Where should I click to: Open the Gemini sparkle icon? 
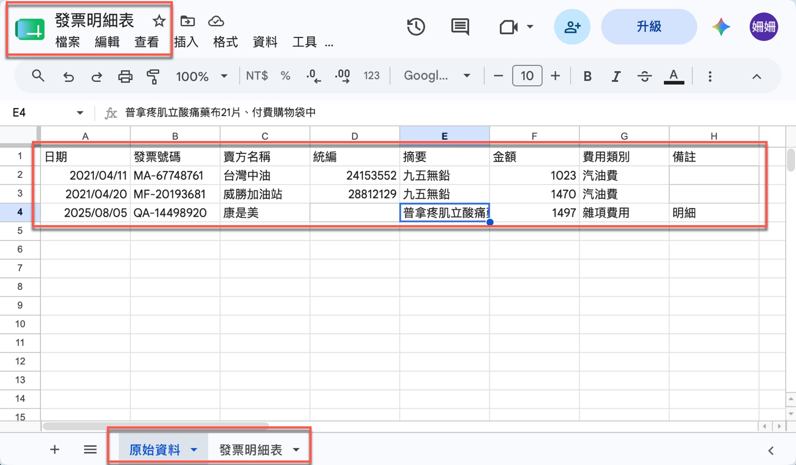click(721, 27)
